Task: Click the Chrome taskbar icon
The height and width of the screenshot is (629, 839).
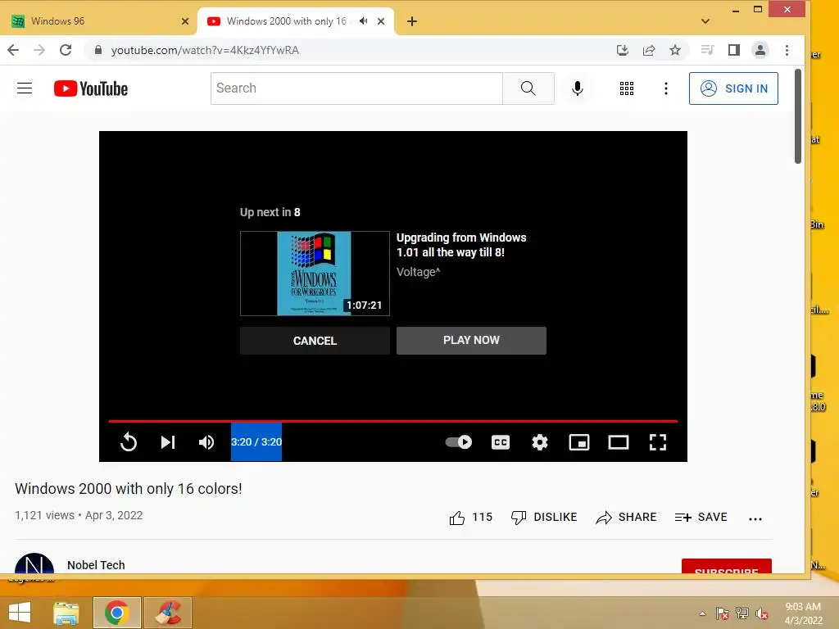Action: tap(116, 613)
